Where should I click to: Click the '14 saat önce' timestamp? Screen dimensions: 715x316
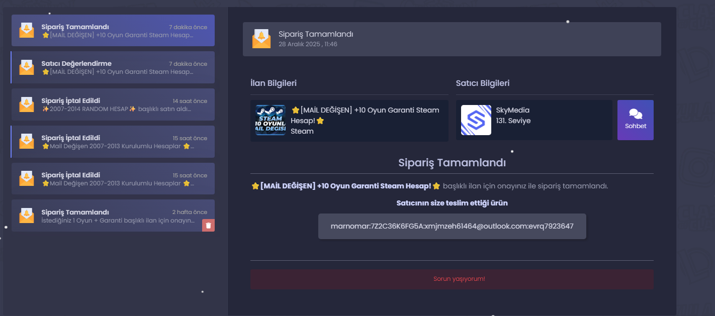click(x=190, y=101)
